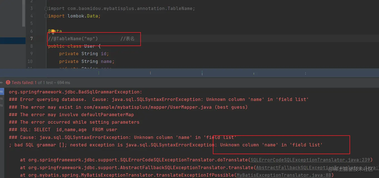Click 'org.springframework.jdbc.BadSqlGrammarException:' console line
Screen dimensions: 379x178
tap(76, 92)
